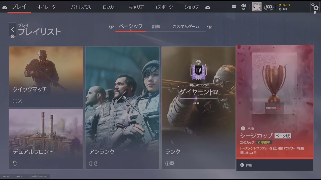Open the notifications inbox tray icon
Screen dimensions: 321x180
point(234,7)
